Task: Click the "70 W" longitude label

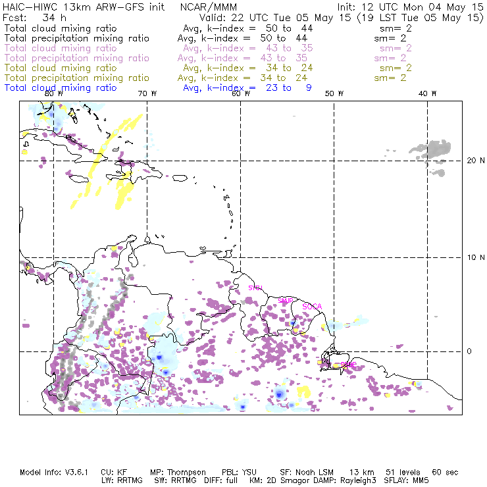Action: [x=147, y=93]
